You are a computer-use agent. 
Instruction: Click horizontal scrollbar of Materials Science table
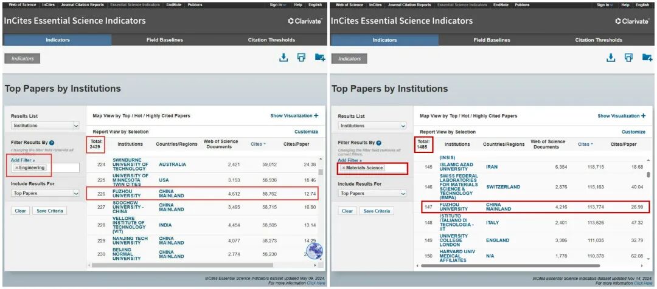click(510, 265)
